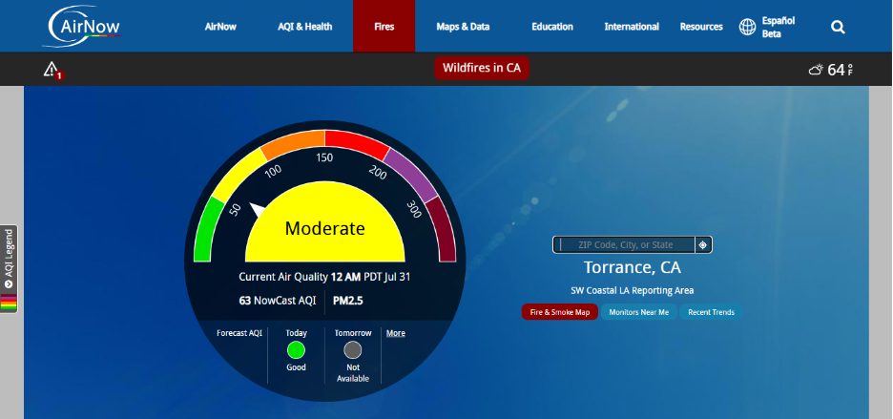The height and width of the screenshot is (419, 893).
Task: View Recent Trends
Action: tap(711, 312)
